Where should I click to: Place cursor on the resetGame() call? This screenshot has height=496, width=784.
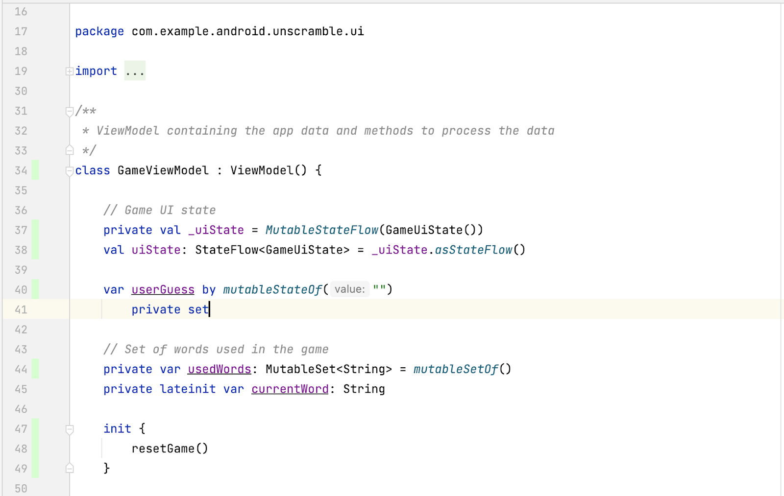point(169,449)
